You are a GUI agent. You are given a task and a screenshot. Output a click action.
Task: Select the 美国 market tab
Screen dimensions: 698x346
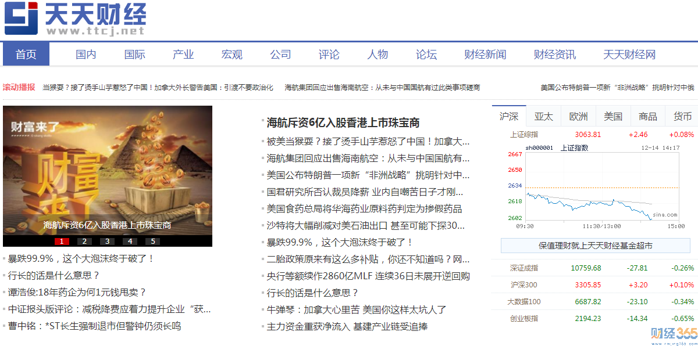(613, 116)
